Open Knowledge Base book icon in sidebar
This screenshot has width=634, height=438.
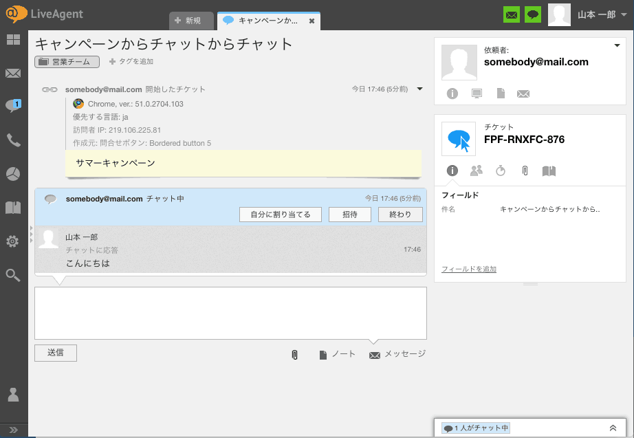(13, 208)
